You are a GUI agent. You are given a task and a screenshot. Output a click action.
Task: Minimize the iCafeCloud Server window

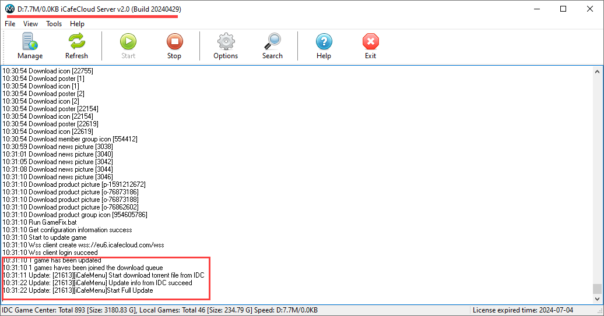click(537, 9)
